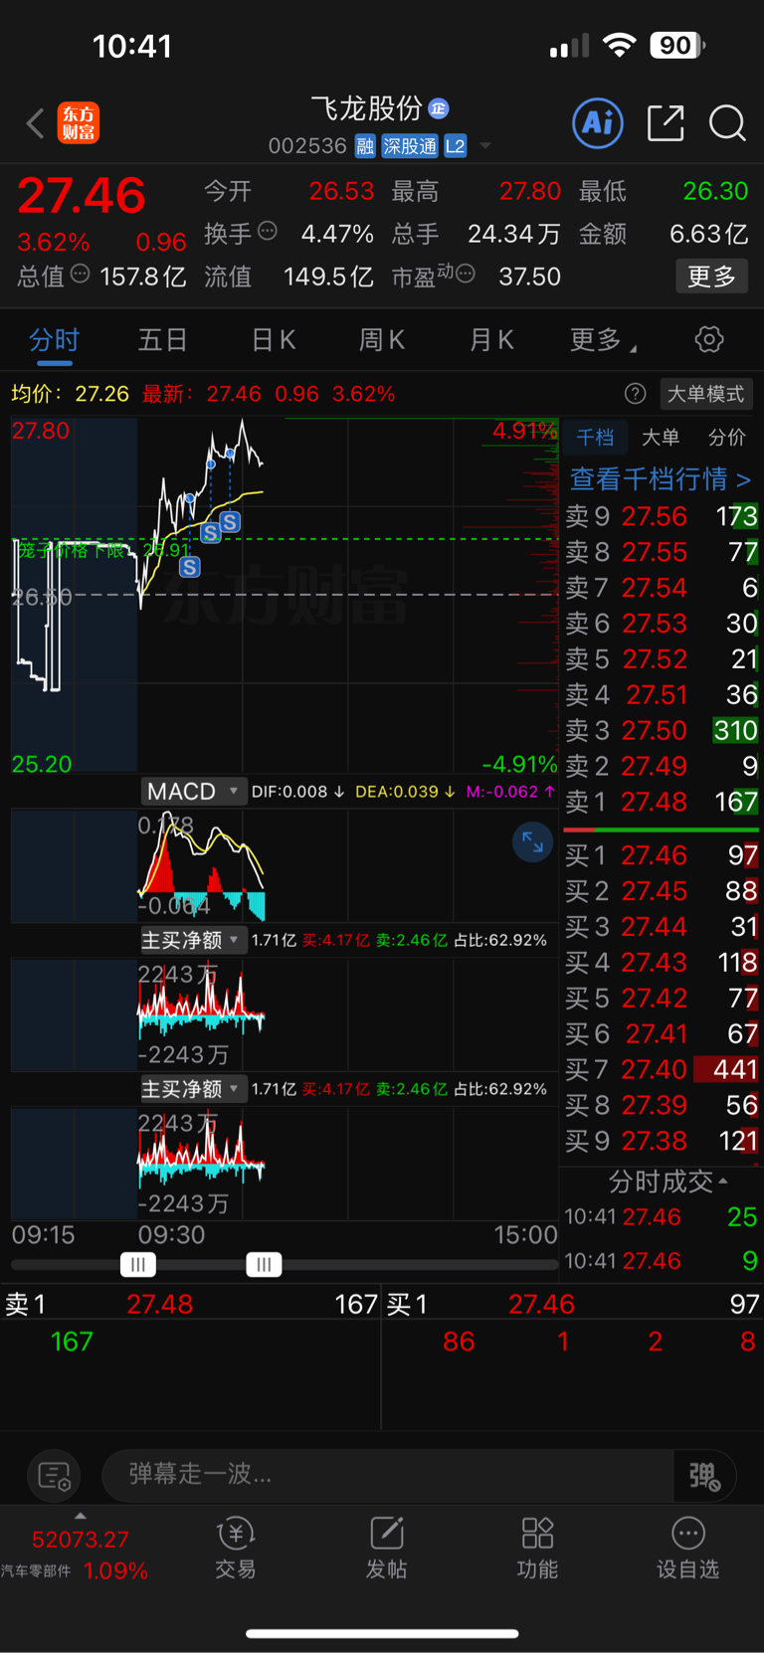Screen dimensions: 764x1653
Task: Tap 设自选 add to watchlist icon
Action: [x=687, y=1548]
